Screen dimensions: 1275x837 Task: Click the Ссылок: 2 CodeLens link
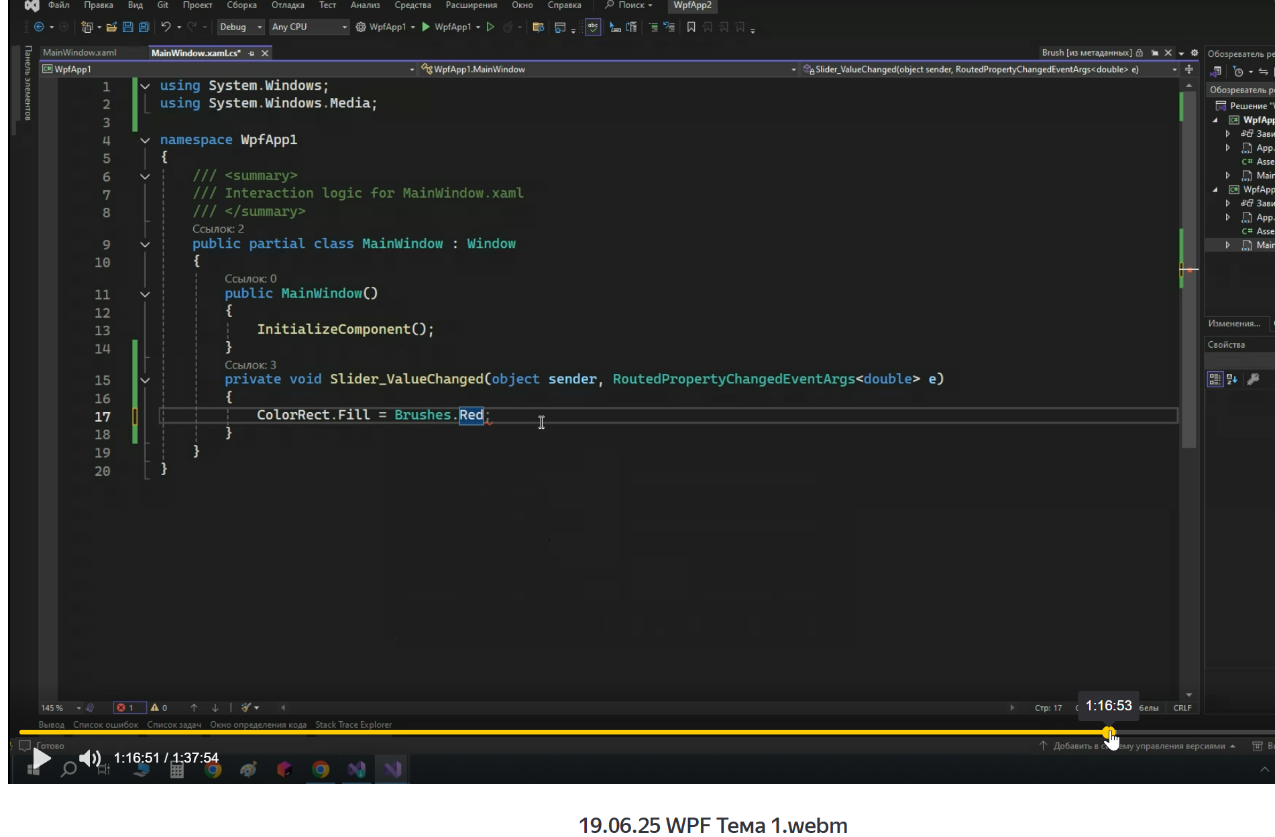[x=218, y=229]
